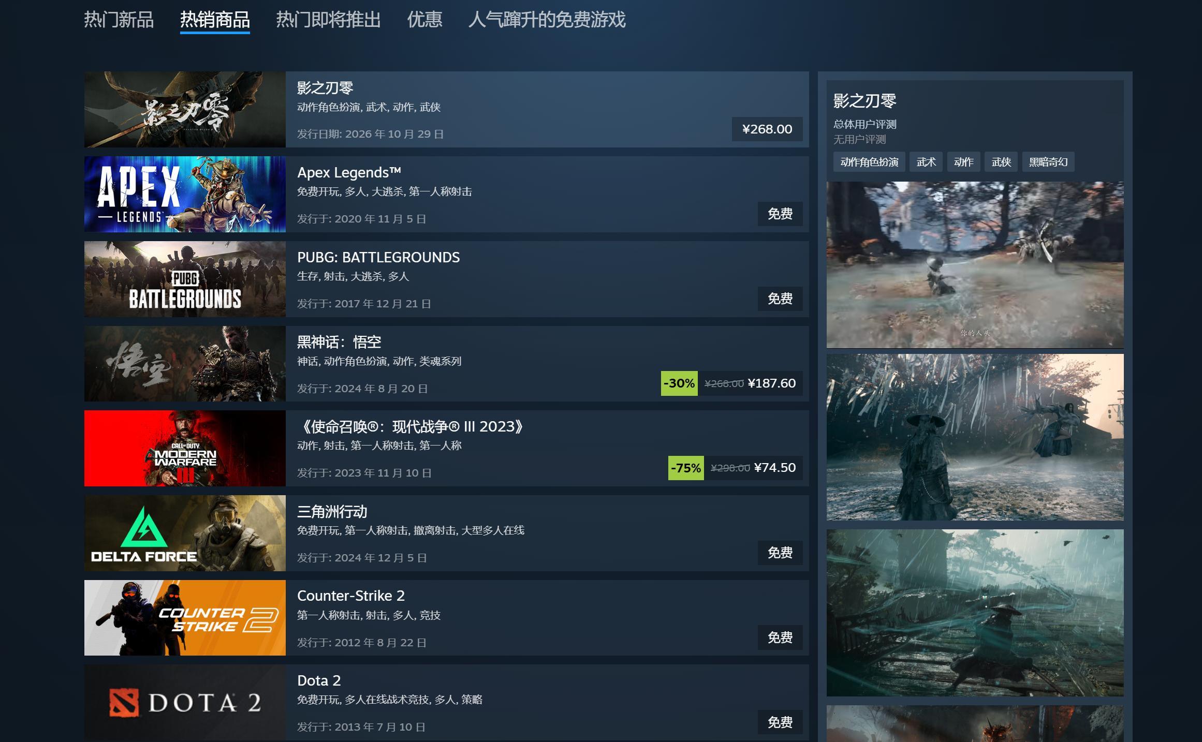Click the 发行于: 2020 年 11 月 5 日 text
1202x742 pixels.
361,219
